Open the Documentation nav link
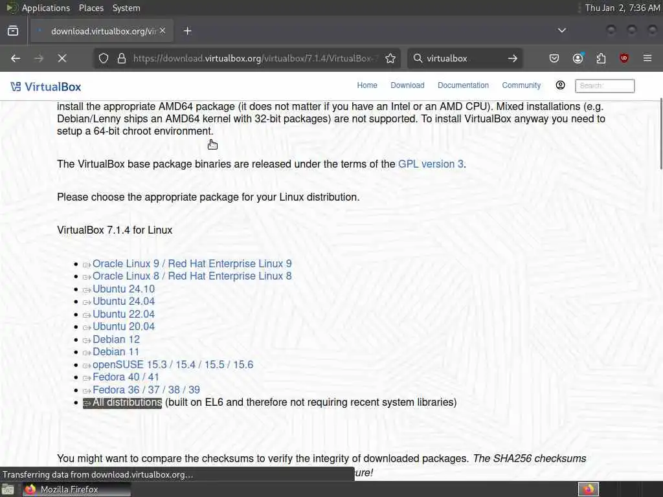663x497 pixels. pos(463,85)
